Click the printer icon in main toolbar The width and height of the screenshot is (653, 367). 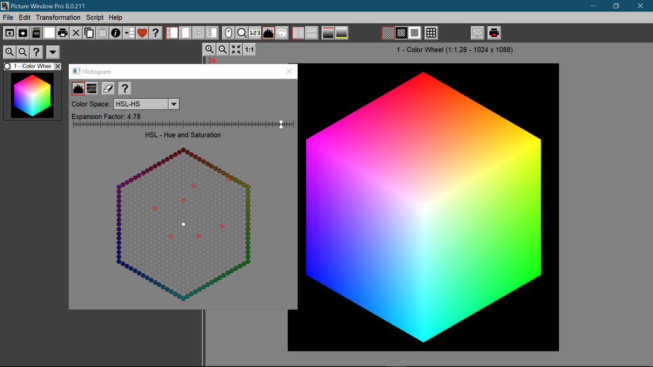62,33
